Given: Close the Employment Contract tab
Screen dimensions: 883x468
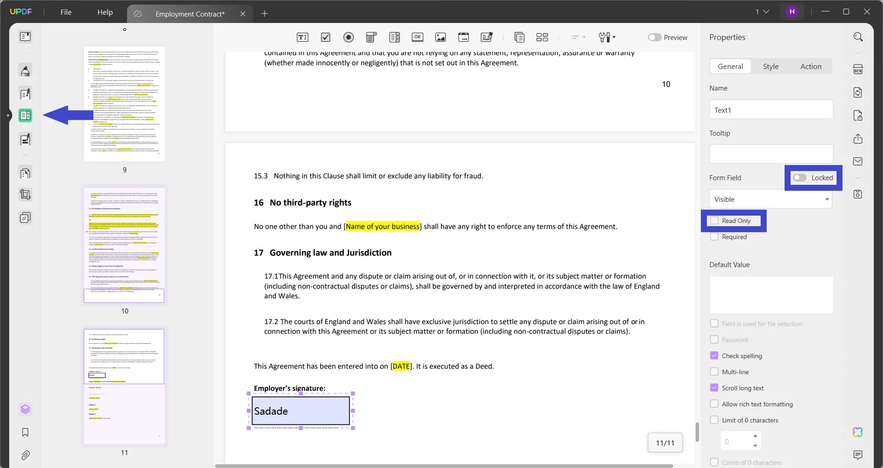Looking at the screenshot, I should click(x=243, y=14).
